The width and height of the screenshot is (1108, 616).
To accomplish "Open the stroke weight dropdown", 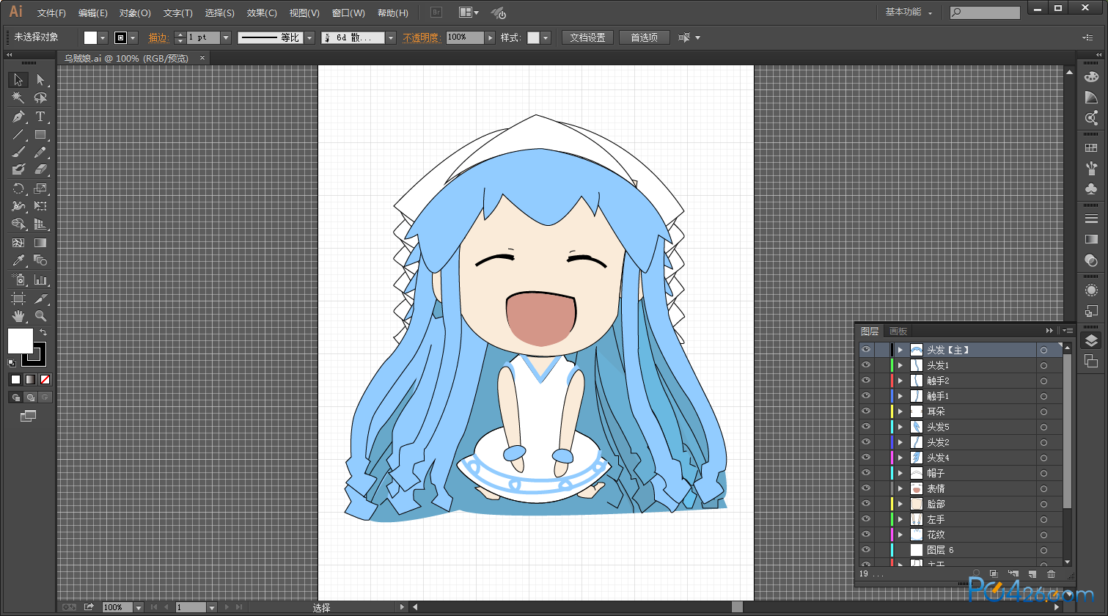I will (226, 37).
